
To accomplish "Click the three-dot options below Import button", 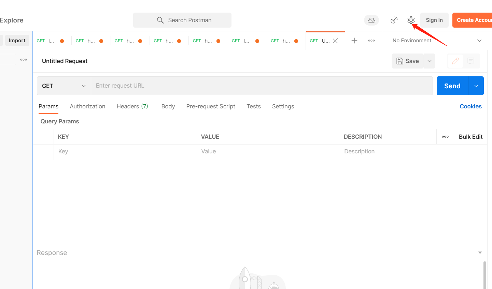I will 24,60.
